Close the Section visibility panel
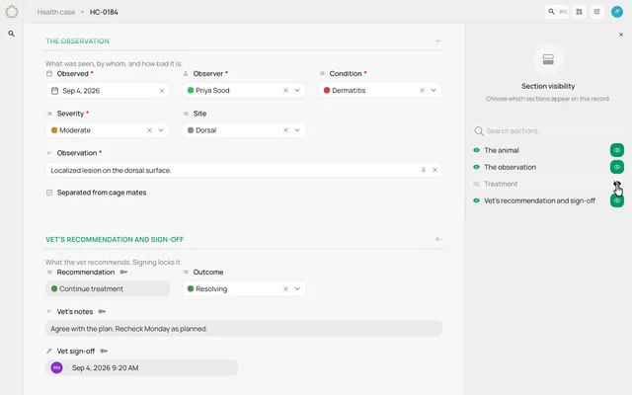This screenshot has width=632, height=395. pos(621,35)
